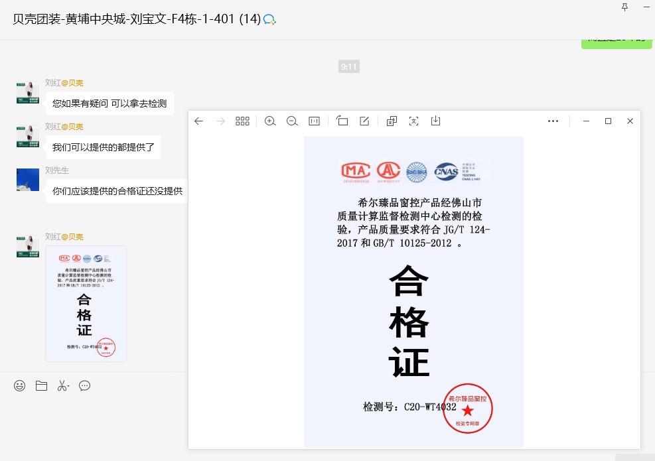This screenshot has height=461, width=655.
Task: Open the more options menu in viewer
Action: coord(553,121)
